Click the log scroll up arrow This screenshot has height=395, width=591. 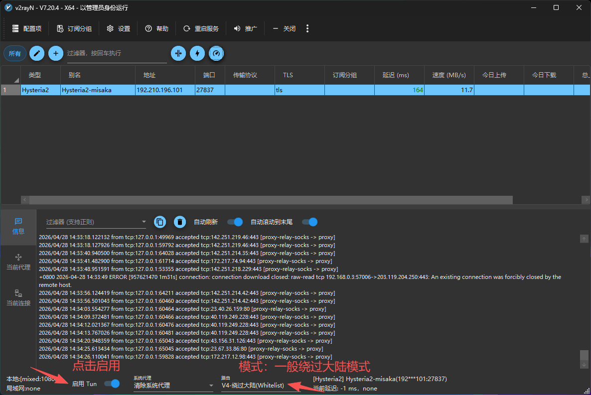click(584, 239)
